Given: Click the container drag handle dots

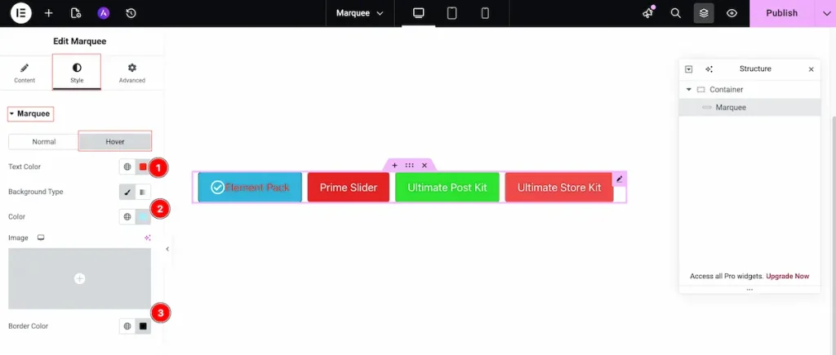Looking at the screenshot, I should click(410, 165).
